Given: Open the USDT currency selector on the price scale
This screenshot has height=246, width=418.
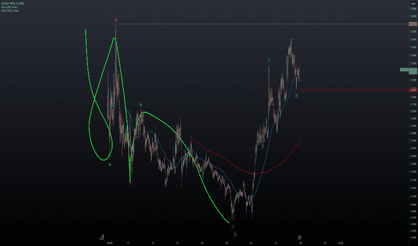Looking at the screenshot, I should [x=413, y=4].
